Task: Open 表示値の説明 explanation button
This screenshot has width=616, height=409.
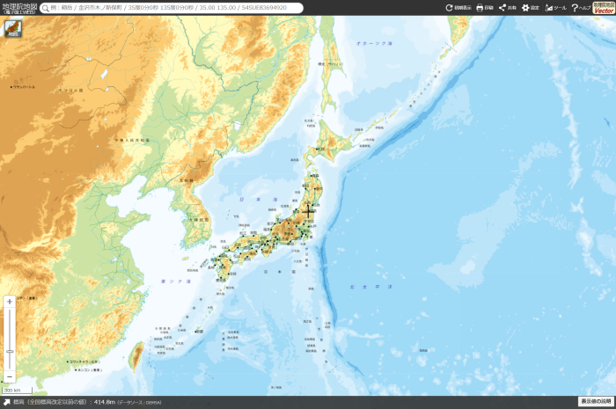Action: tap(595, 401)
